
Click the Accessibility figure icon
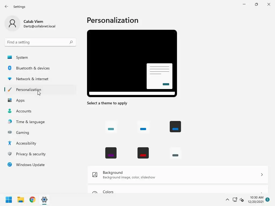coord(10,143)
